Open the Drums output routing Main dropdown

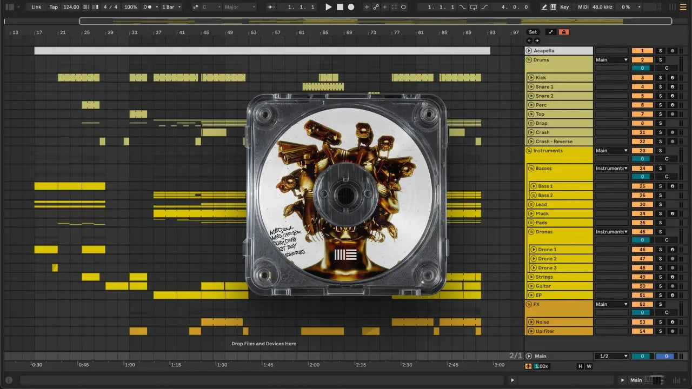click(x=611, y=60)
